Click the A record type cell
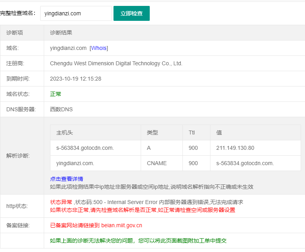 point(149,148)
